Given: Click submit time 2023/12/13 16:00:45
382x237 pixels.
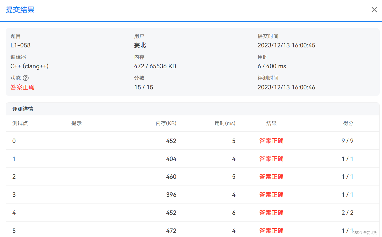Looking at the screenshot, I should tap(286, 45).
